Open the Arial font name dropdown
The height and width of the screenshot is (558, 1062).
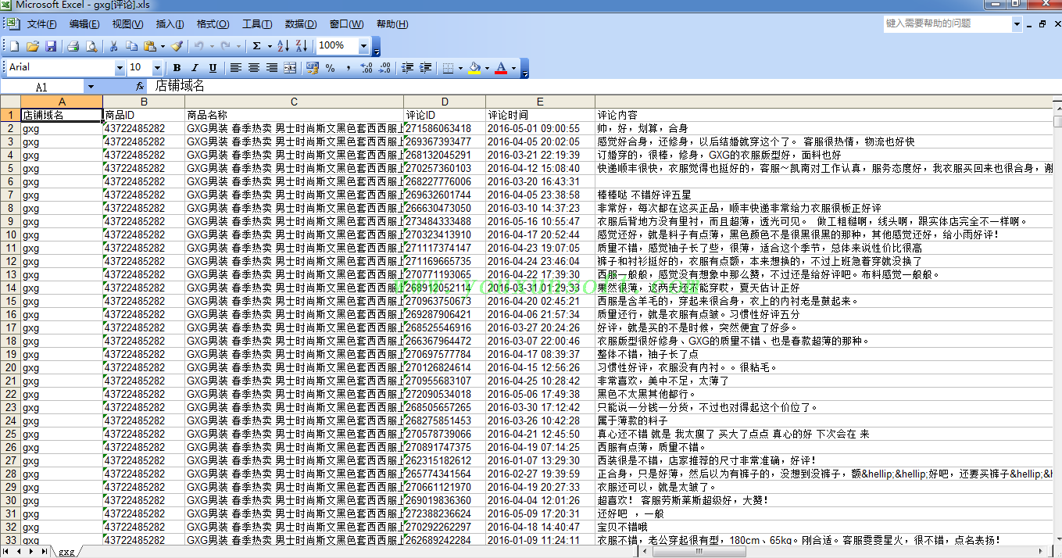pyautogui.click(x=120, y=68)
